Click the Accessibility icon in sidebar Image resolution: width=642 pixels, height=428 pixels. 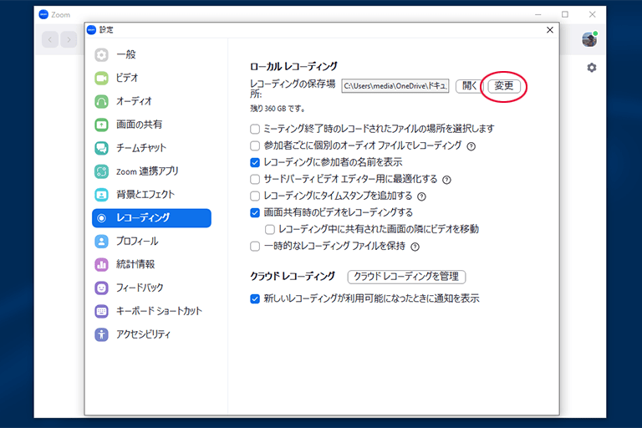pyautogui.click(x=102, y=334)
